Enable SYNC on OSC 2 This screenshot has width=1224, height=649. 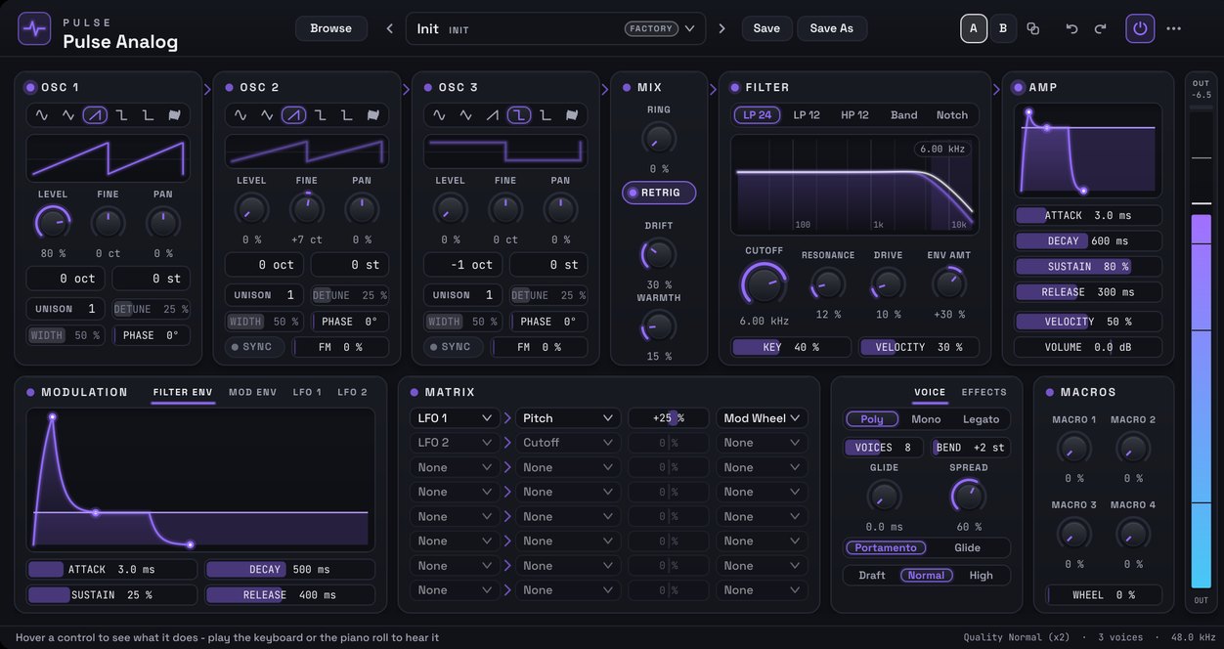[x=254, y=347]
